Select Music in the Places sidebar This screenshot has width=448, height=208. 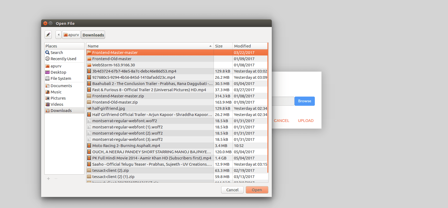(x=64, y=92)
